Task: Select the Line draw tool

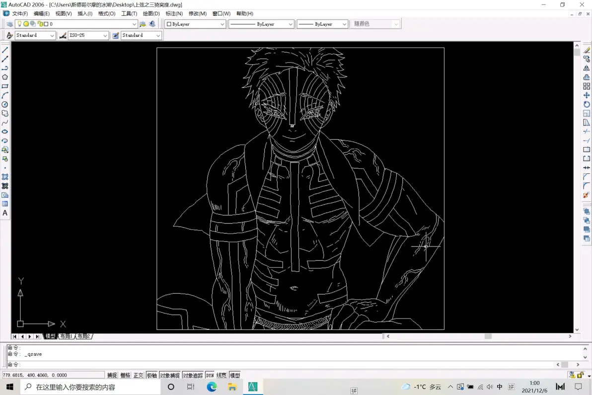Action: (5, 50)
